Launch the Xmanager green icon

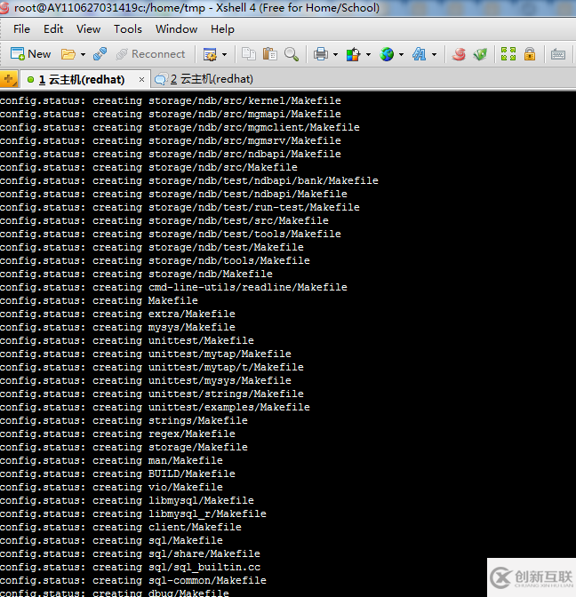tap(480, 54)
